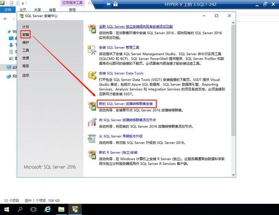Screen dimensions: 279x215
Task: Click the new R Server install icon
Action: coord(92,155)
